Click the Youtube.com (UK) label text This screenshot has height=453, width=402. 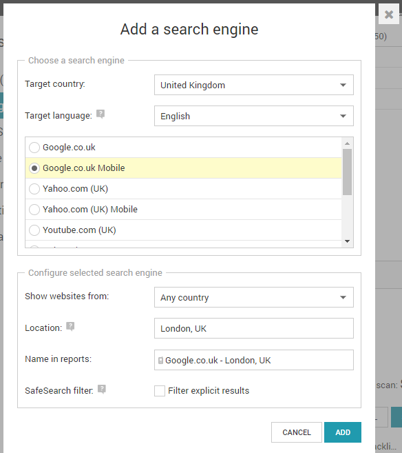pyautogui.click(x=79, y=230)
